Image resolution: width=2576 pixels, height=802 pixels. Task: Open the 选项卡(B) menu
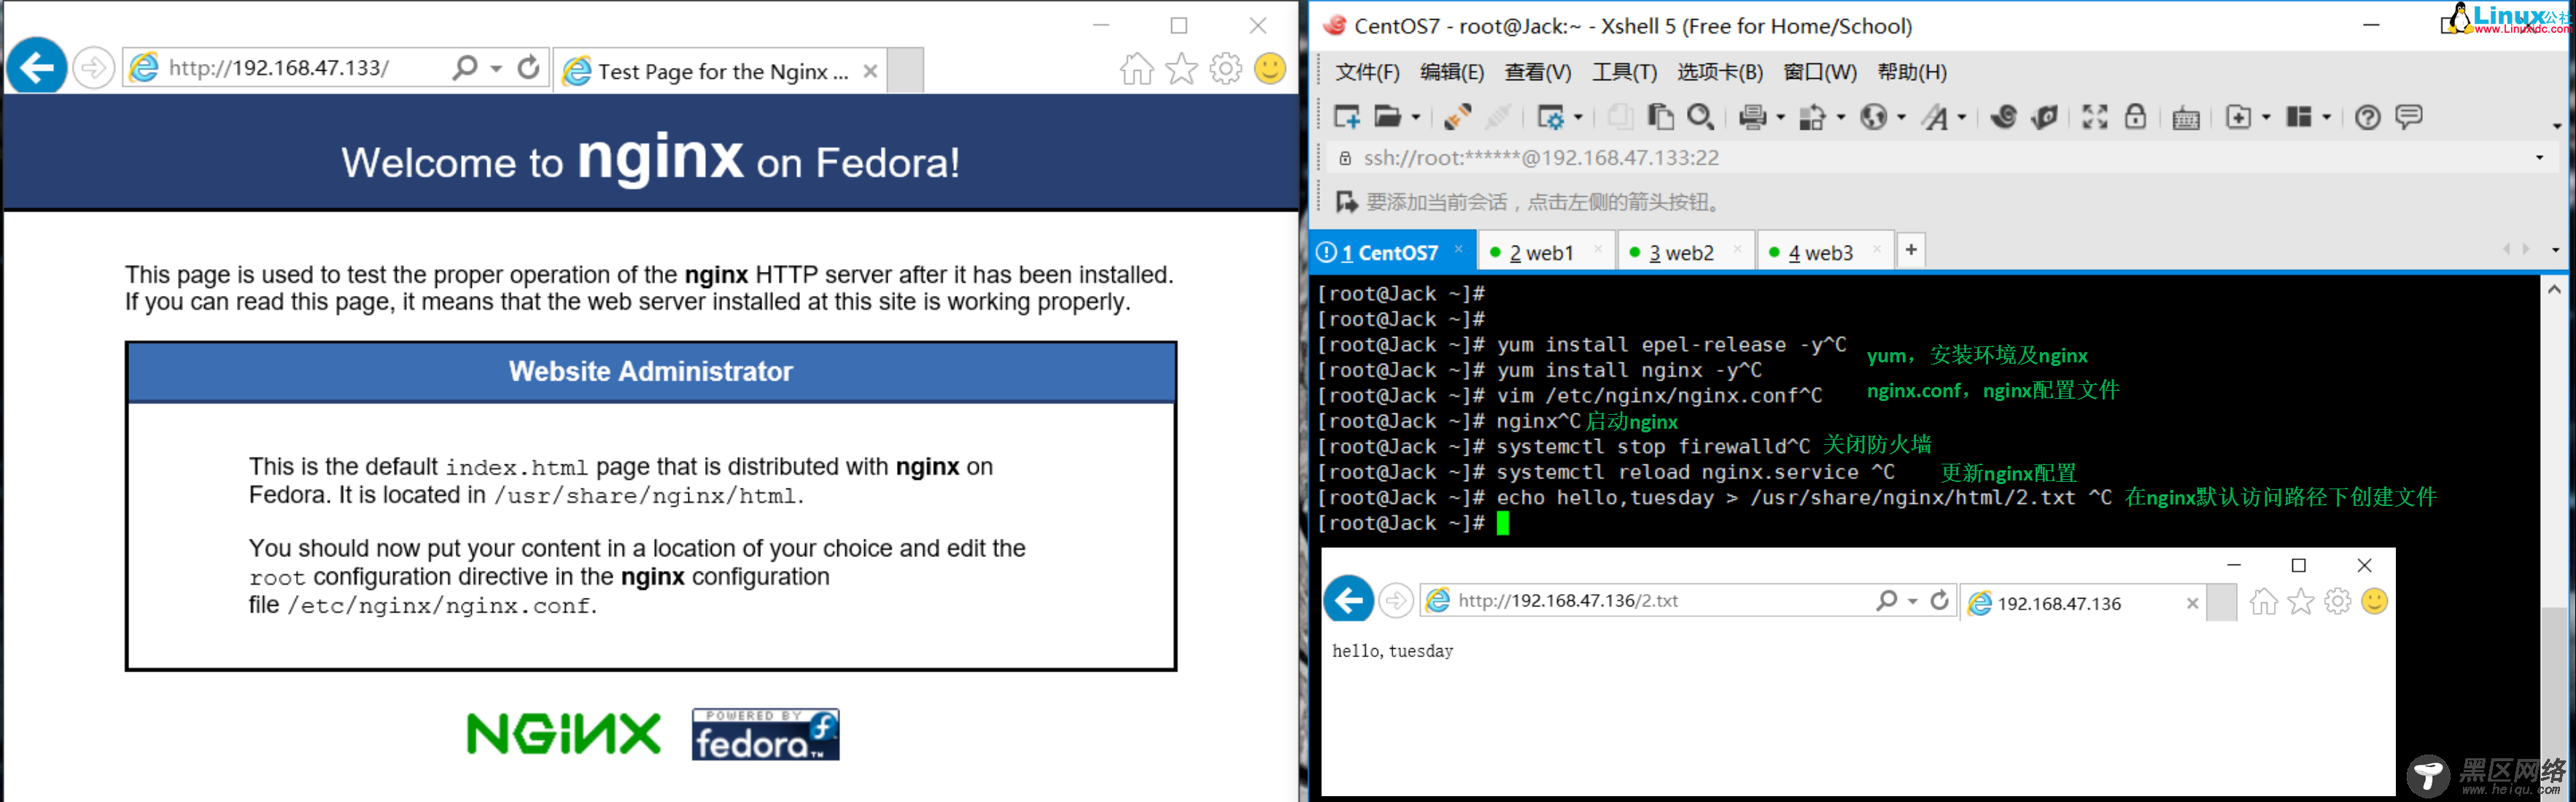coord(1720,72)
